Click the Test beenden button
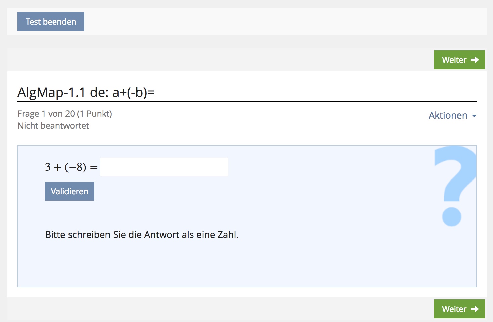This screenshot has height=322, width=493. pos(51,22)
